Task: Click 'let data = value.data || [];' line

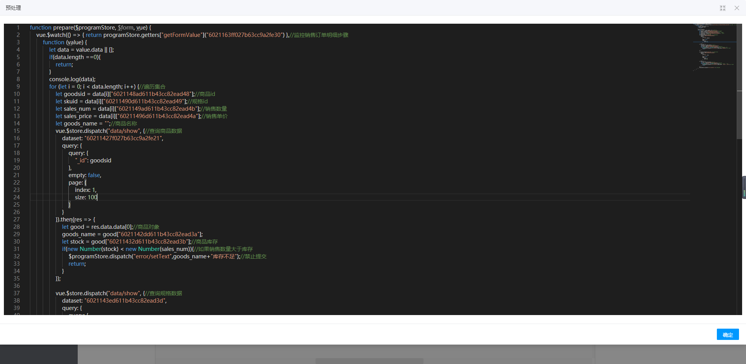Action: pos(82,50)
